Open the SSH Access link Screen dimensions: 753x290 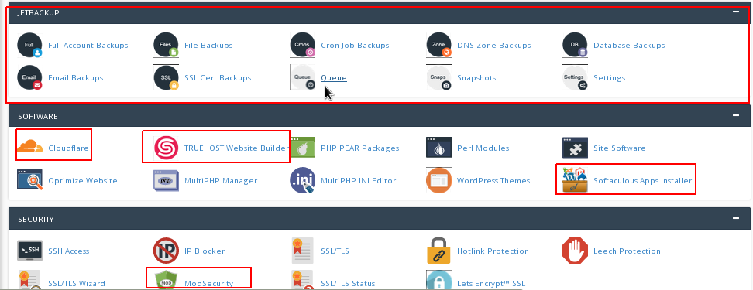click(x=69, y=251)
